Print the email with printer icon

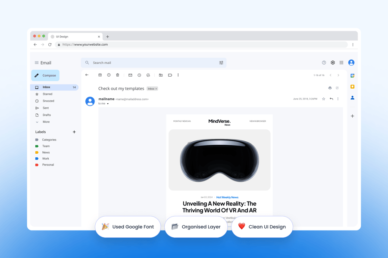pos(330,88)
